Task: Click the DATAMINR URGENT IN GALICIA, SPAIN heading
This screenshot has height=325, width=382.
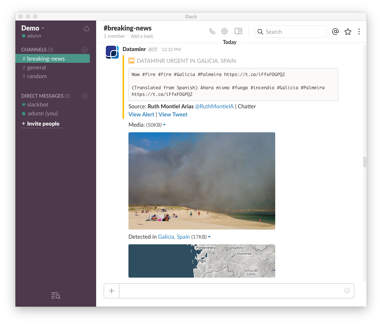Action: (186, 61)
